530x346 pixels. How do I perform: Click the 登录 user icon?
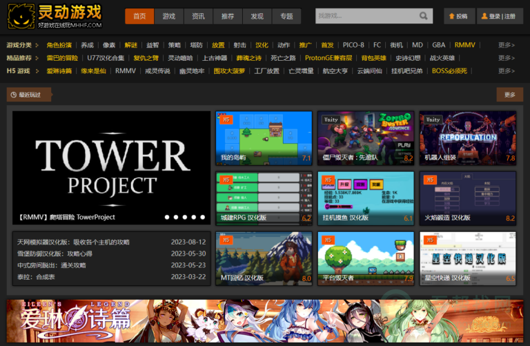[485, 16]
